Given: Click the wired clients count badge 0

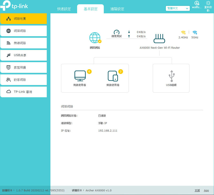Looking at the screenshot, I should pyautogui.click(x=89, y=72).
